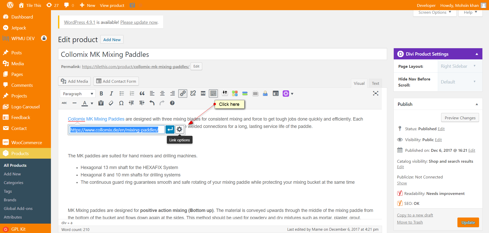Click Add New beside Edit product

112,40
